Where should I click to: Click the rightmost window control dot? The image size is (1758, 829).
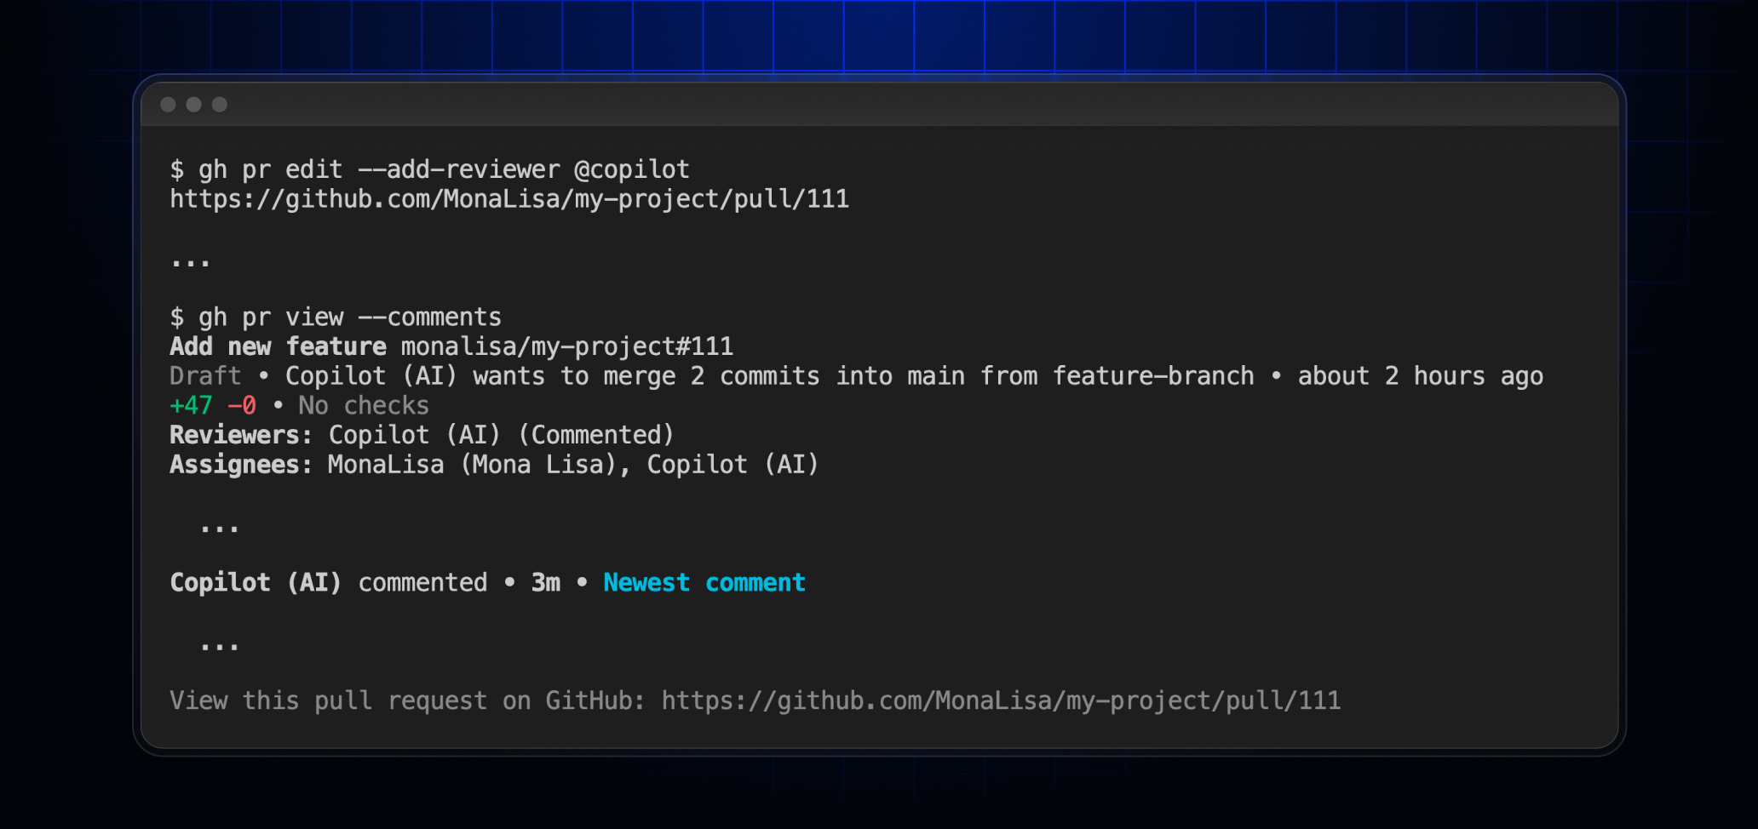coord(220,105)
